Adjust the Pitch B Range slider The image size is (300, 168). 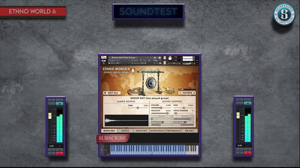pos(176,113)
